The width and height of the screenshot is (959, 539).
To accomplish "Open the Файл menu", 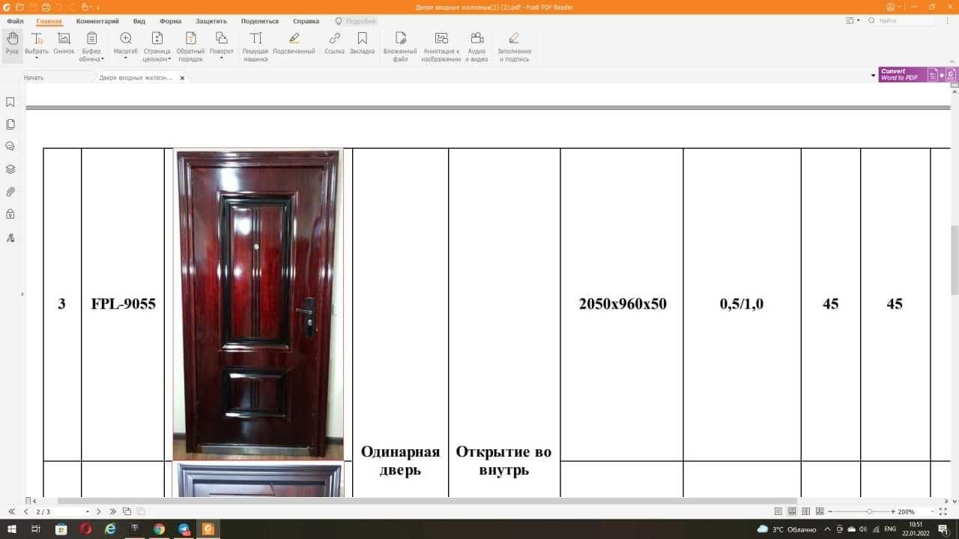I will pyautogui.click(x=15, y=21).
